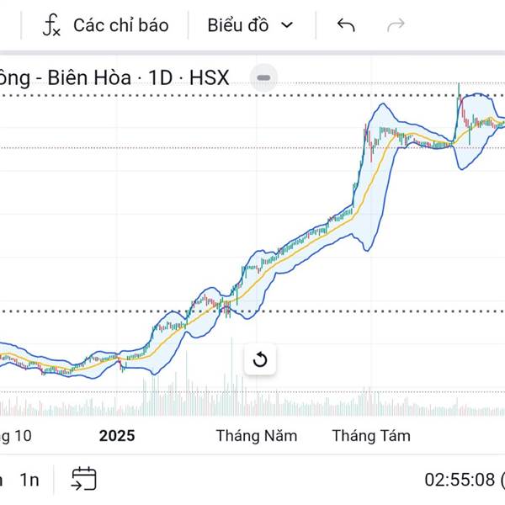Open the Biểu đồ layout menu
The image size is (505, 505).
coord(238,25)
